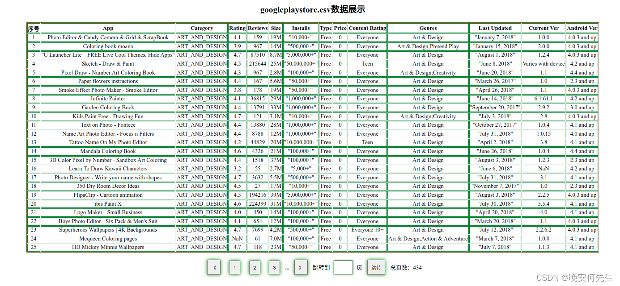
Task: Select 'Infinite Painter' app cell
Action: point(108,99)
